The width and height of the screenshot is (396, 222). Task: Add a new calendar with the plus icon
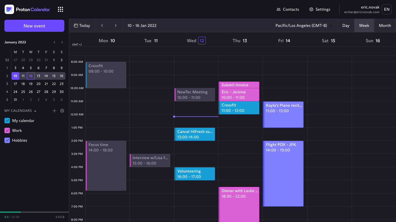pos(54,111)
